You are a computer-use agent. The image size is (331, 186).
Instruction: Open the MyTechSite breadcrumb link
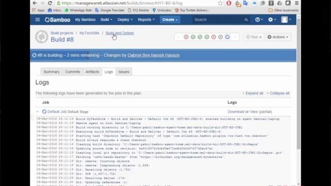coord(89,33)
